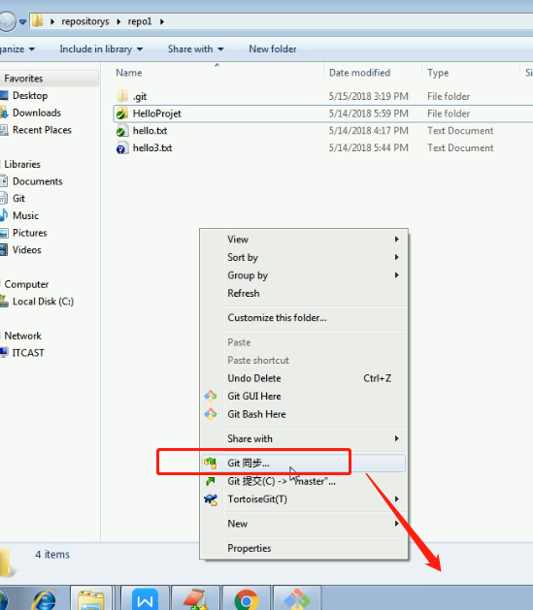This screenshot has height=610, width=533.
Task: Select Recent Places in Favorites
Action: coord(42,130)
